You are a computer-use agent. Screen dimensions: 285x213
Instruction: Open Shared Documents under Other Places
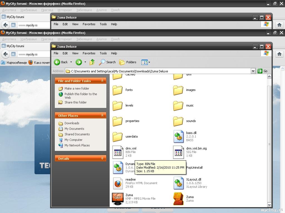coord(77,134)
